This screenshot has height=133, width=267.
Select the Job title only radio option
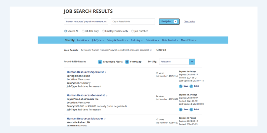[83, 31]
